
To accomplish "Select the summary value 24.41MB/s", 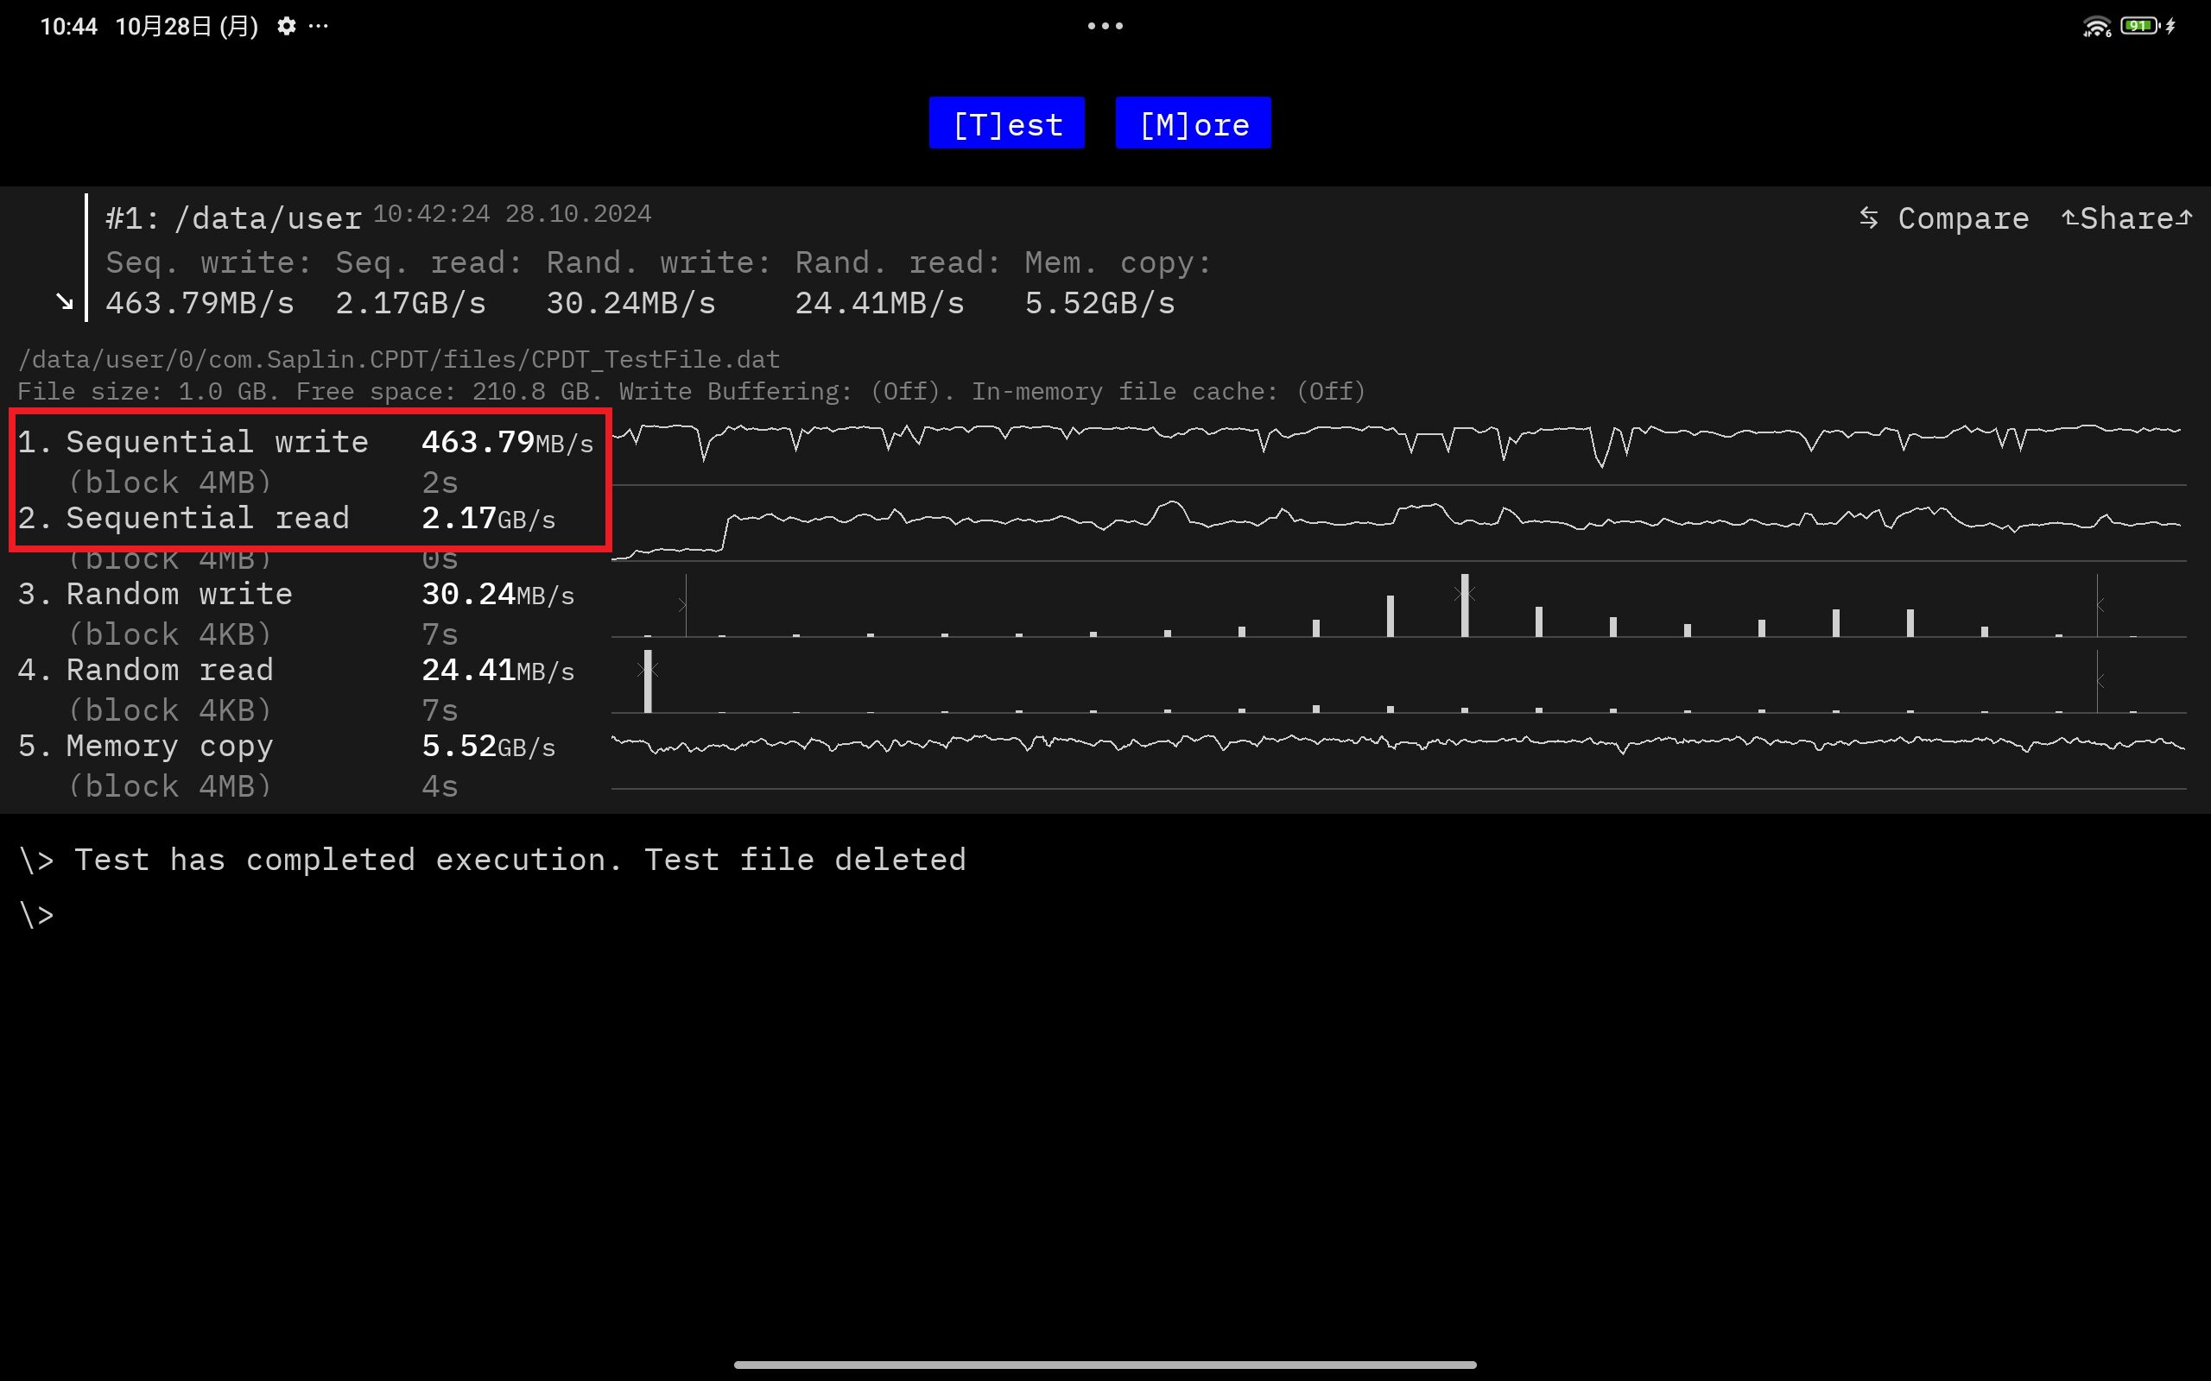I will (880, 302).
